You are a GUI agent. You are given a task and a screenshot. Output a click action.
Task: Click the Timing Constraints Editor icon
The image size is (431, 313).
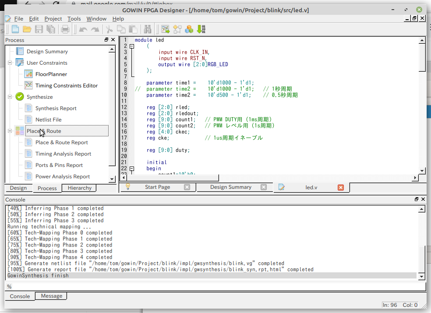point(28,85)
